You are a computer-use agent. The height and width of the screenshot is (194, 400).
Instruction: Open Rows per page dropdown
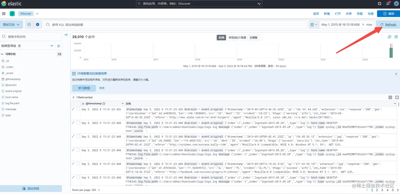tap(86, 190)
